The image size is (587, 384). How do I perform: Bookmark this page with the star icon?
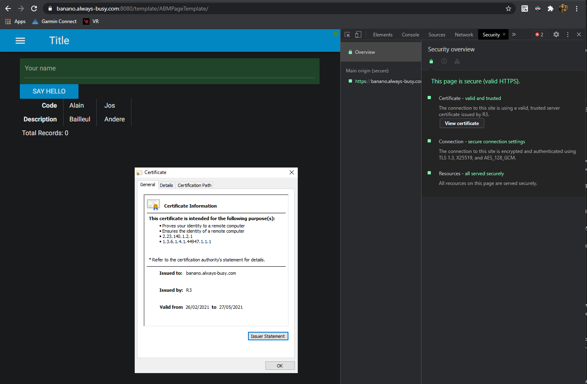coord(509,8)
